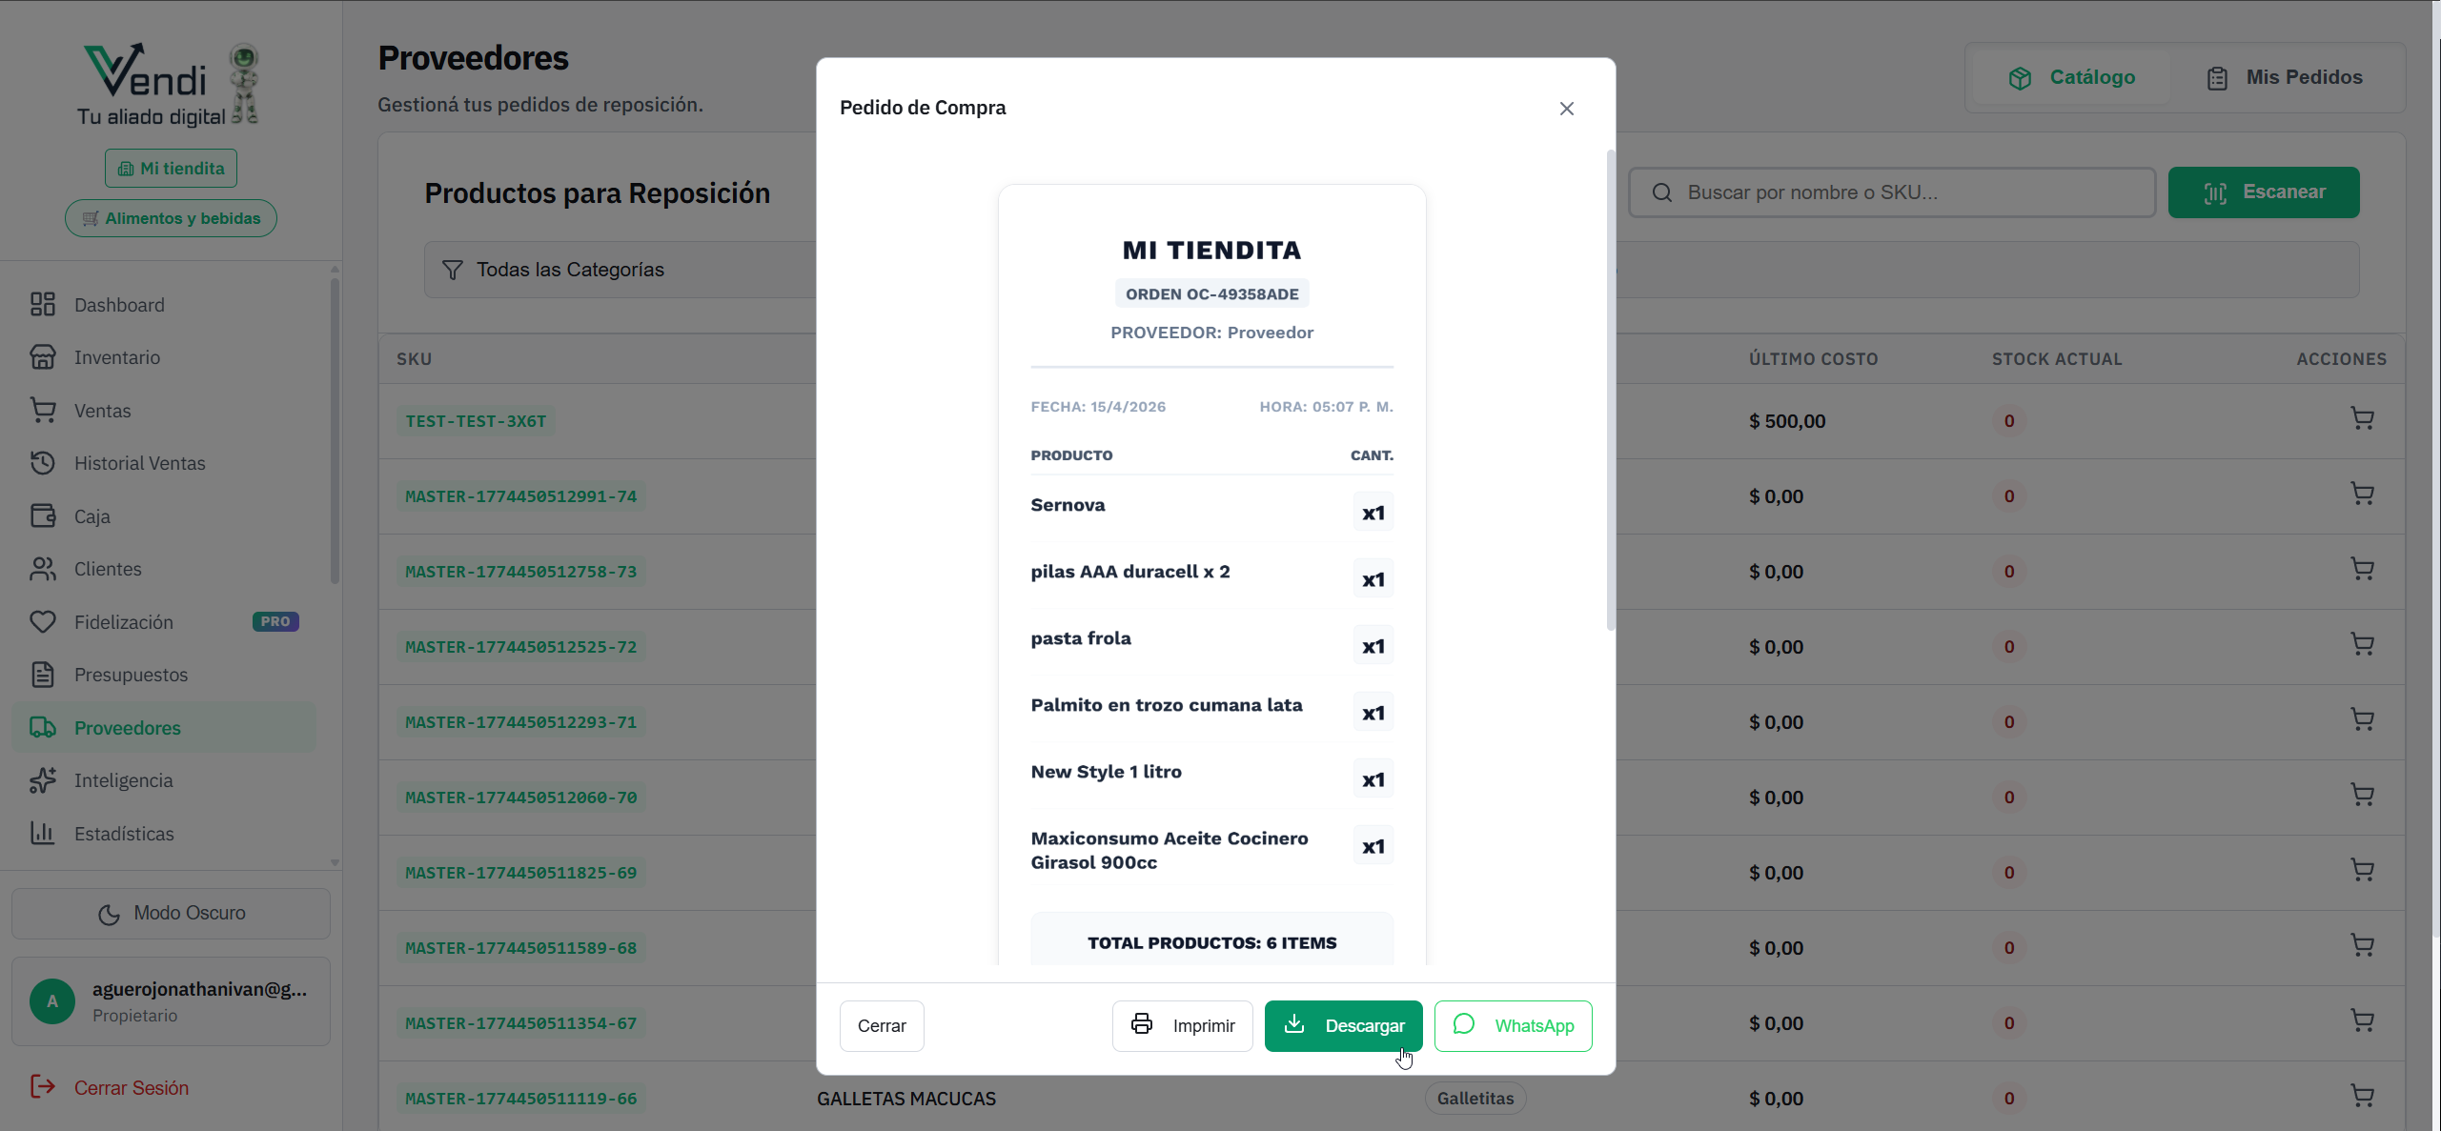Viewport: 2441px width, 1131px height.
Task: Click the cart icon for TEST-TEST-3X6T row
Action: click(x=2361, y=419)
